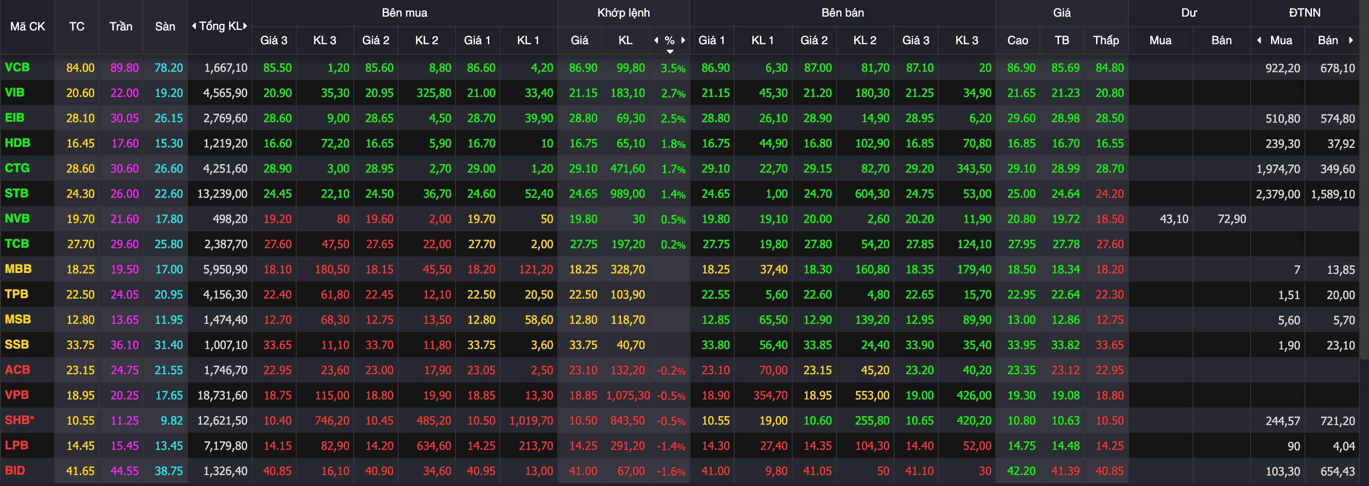Screen dimensions: 1369x486
Task: Open the BID stock symbol
Action: point(15,471)
